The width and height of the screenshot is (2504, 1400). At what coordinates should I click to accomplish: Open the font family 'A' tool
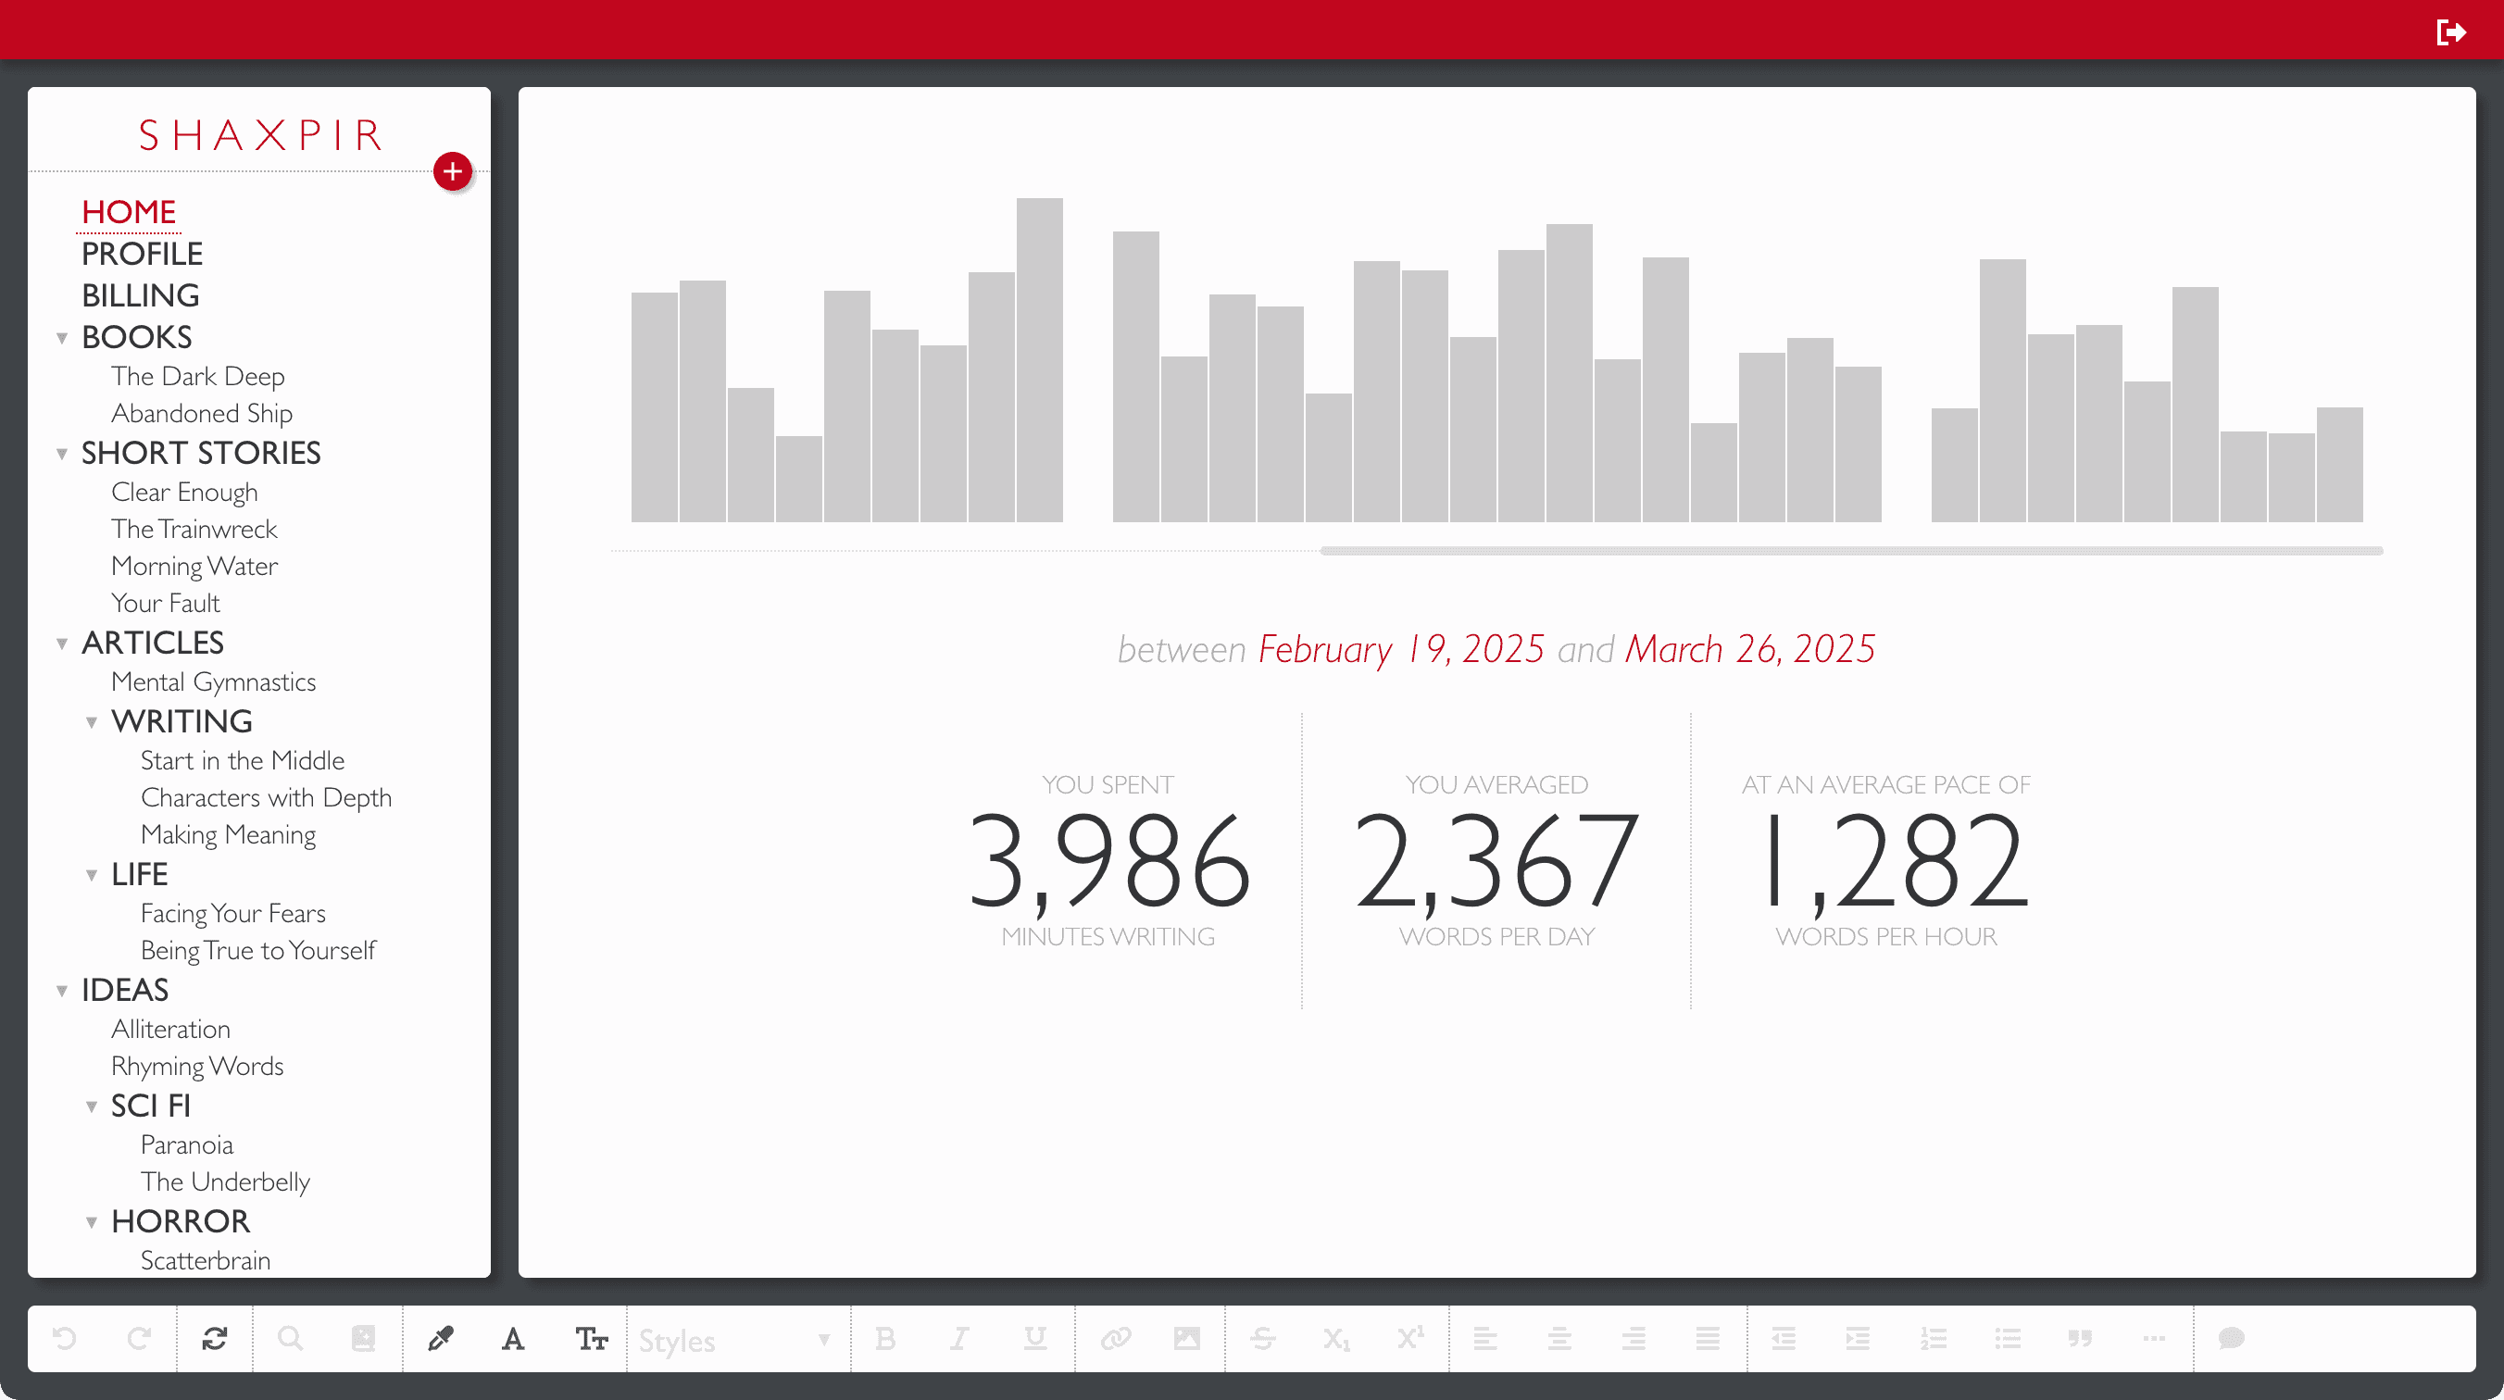513,1339
